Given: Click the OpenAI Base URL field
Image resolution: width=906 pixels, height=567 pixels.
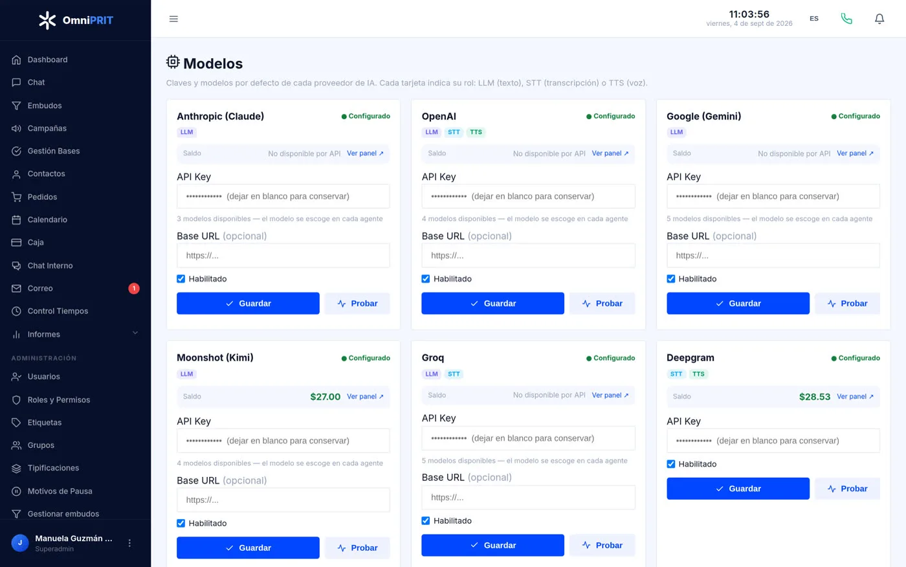Looking at the screenshot, I should tap(528, 256).
